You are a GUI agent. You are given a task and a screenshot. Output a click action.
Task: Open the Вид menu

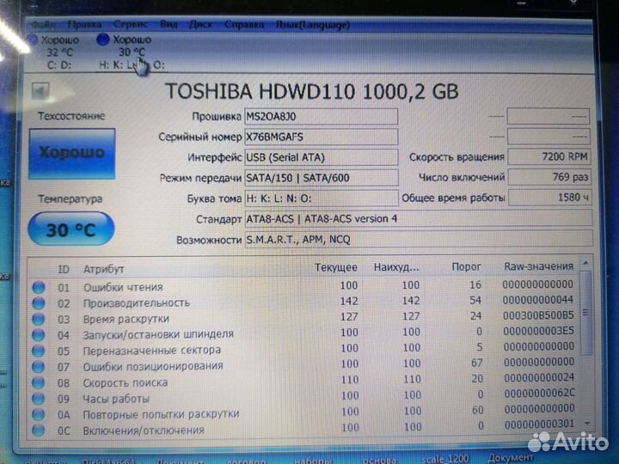[169, 24]
